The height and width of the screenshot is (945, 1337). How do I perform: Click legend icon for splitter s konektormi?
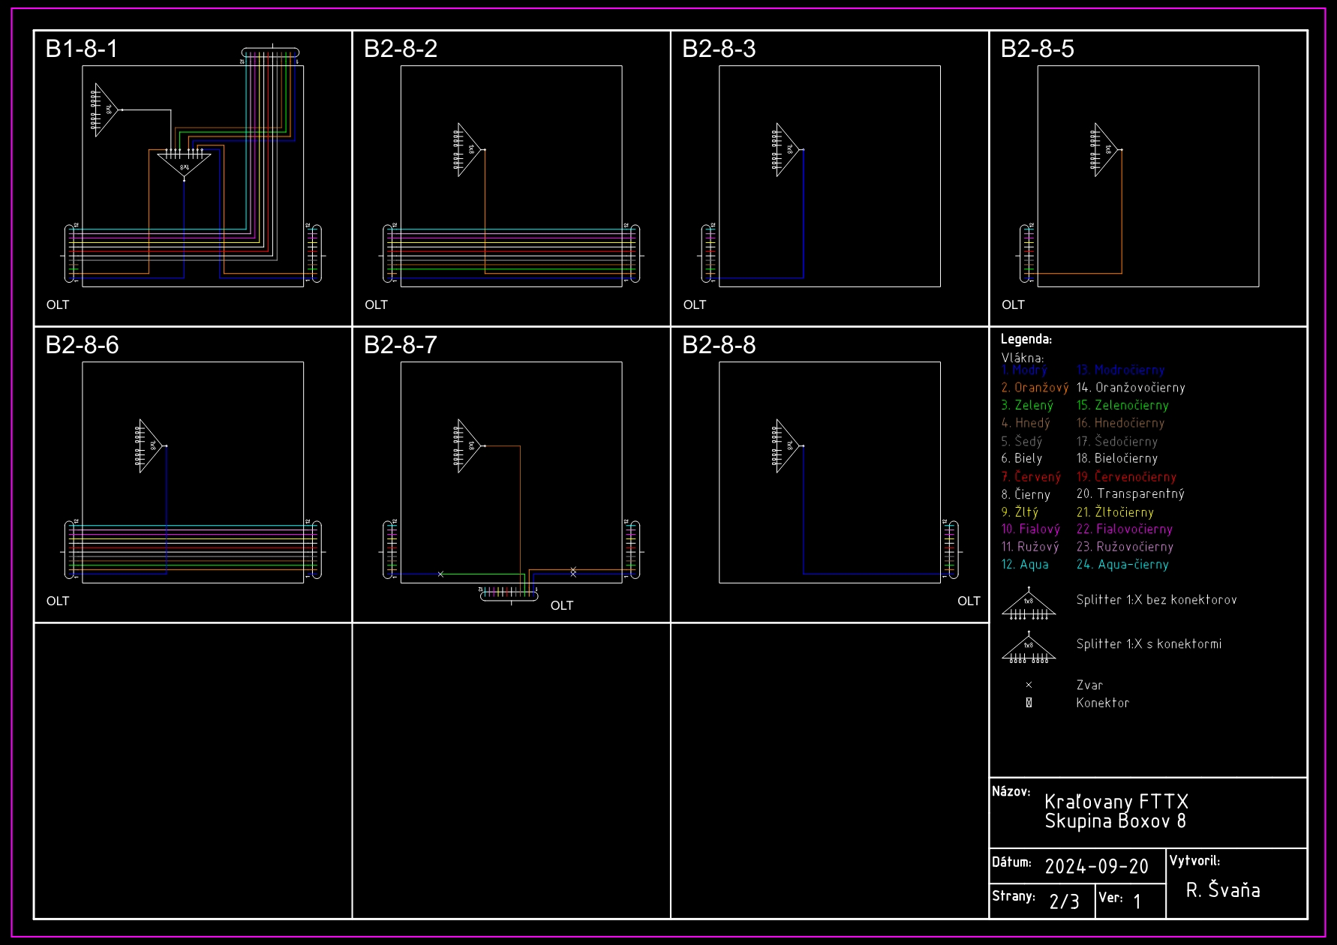click(1029, 648)
